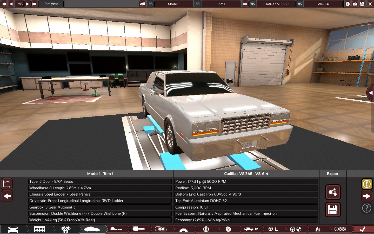Click the Power: 177.3 hp row
The width and height of the screenshot is (374, 234).
coord(246,181)
